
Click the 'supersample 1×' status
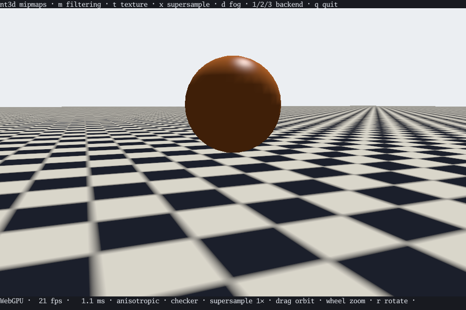[x=237, y=301]
